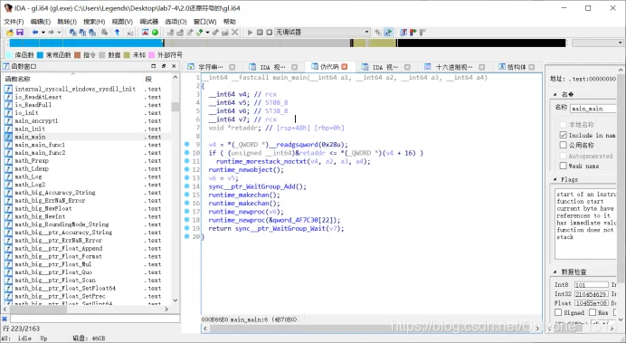
Task: Click the breakpoint dot on line 14
Action: point(187,186)
